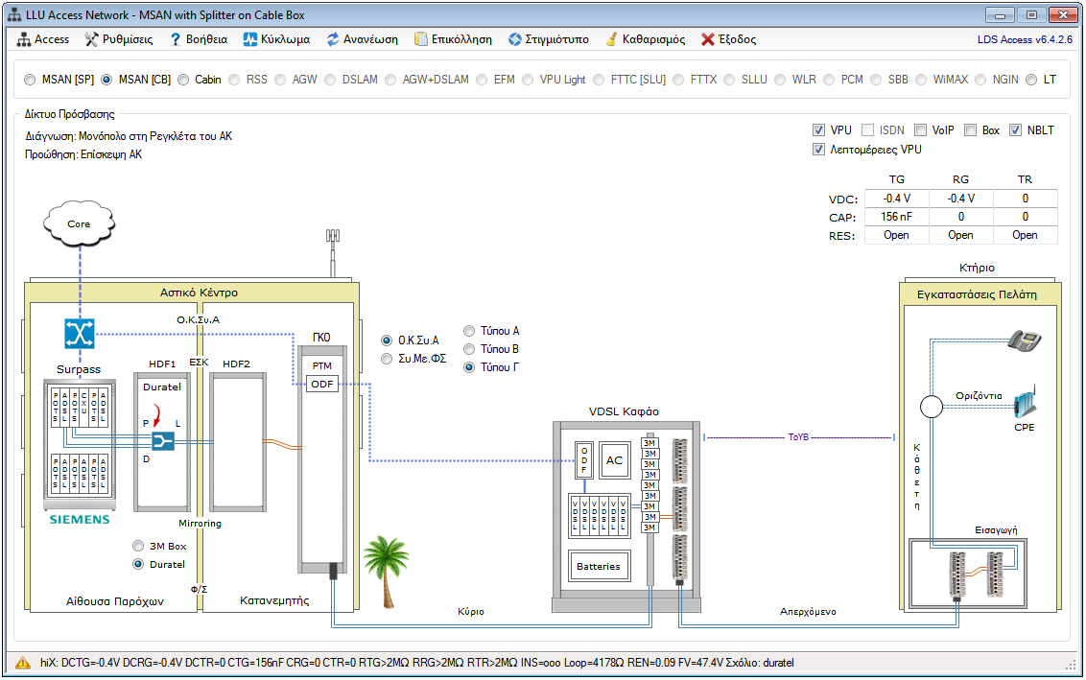1086x680 pixels.
Task: Select the MSAN [SP] radio button
Action: 30,80
